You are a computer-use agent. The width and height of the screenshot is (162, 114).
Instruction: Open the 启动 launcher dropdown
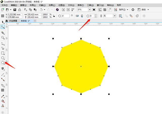(x=148, y=10)
